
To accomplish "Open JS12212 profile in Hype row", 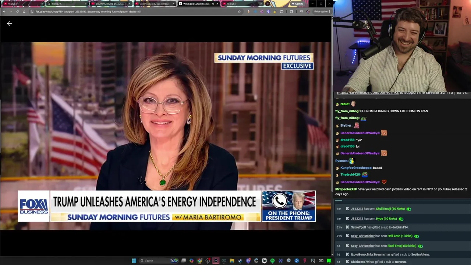I will point(357,219).
